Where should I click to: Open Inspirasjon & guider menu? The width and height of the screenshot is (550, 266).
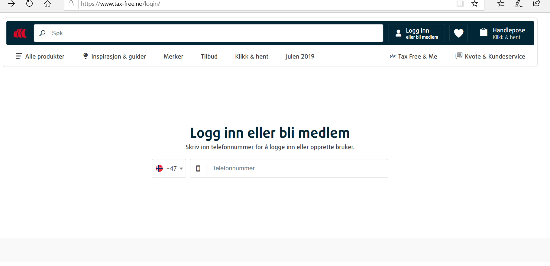tap(115, 56)
